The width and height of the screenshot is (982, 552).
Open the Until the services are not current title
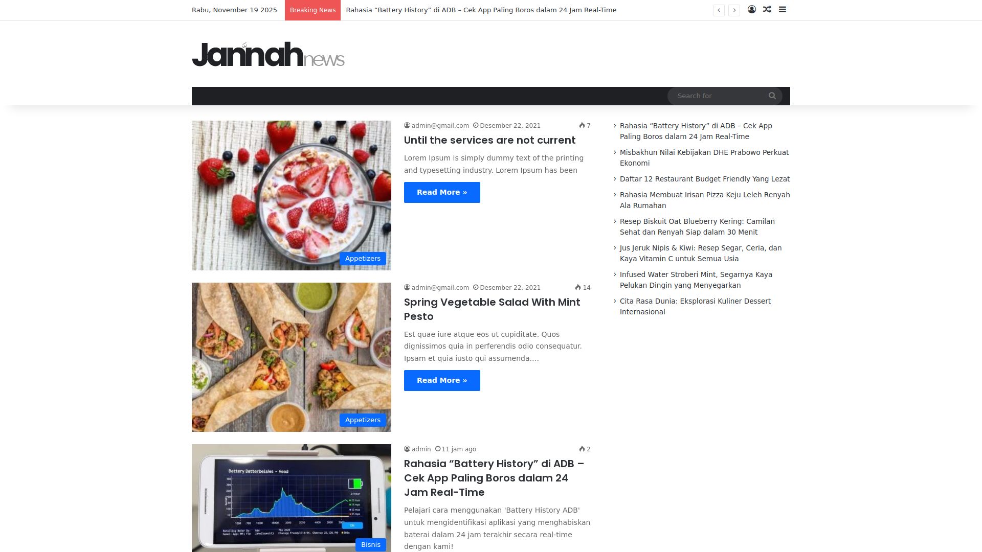(489, 140)
